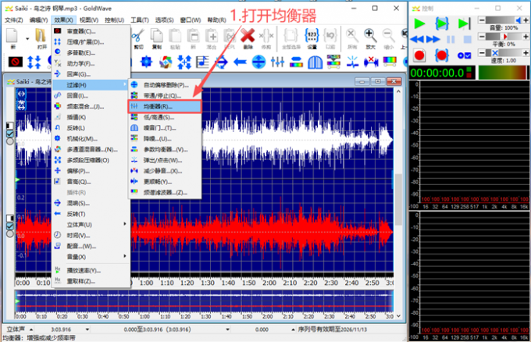Toggle the right channel checkbox on the red waveform
The height and width of the screenshot is (342, 531).
(9, 226)
